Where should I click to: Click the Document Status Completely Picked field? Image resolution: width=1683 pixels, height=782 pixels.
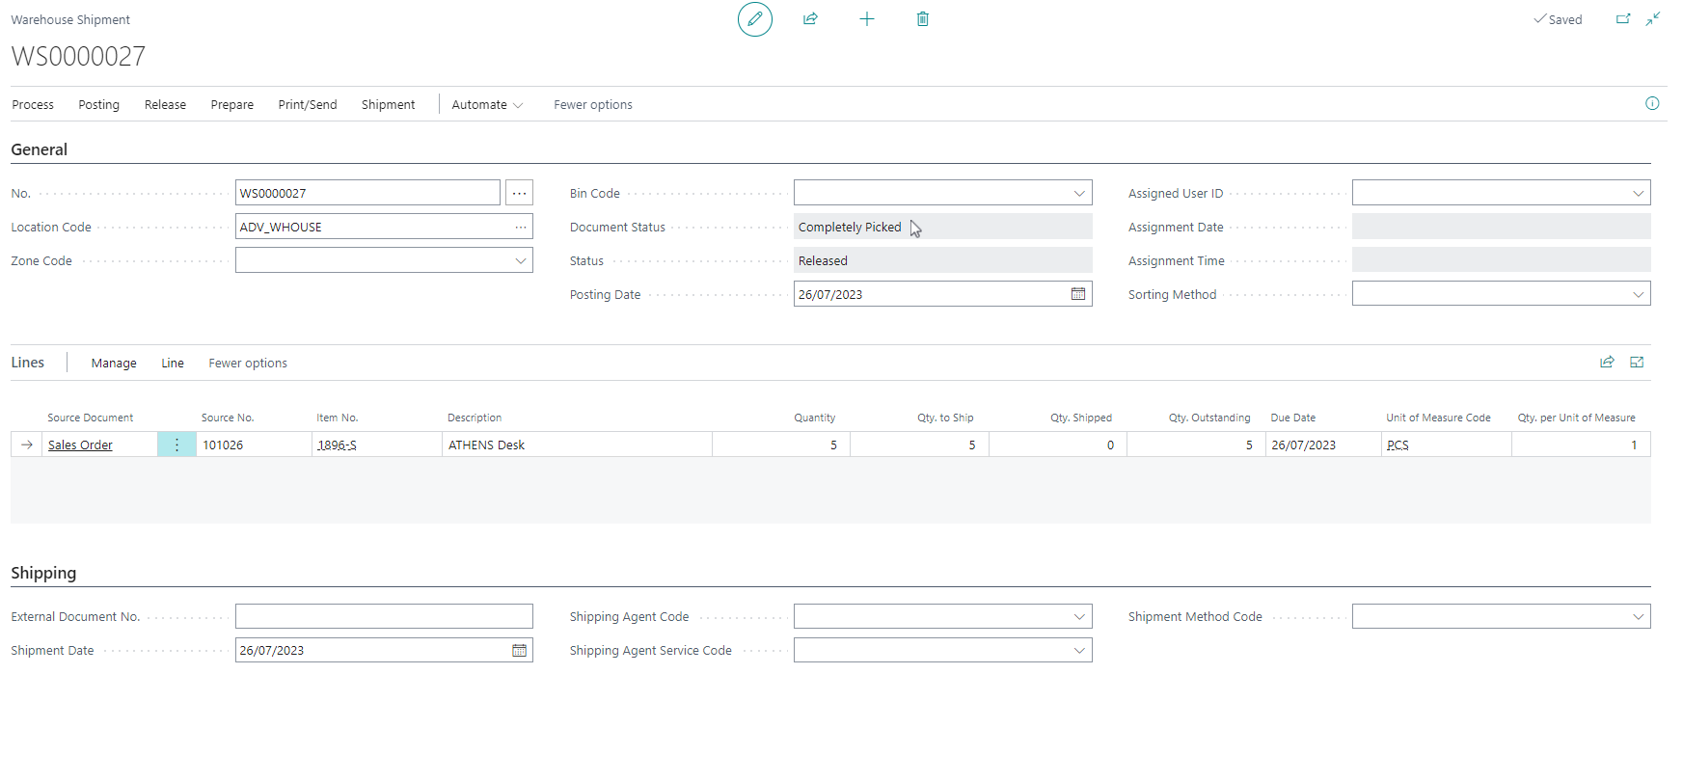(942, 227)
